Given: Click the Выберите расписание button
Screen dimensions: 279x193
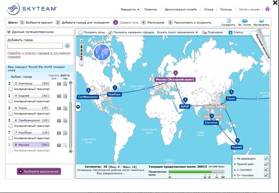Looking at the screenshot, I should coord(39,171).
